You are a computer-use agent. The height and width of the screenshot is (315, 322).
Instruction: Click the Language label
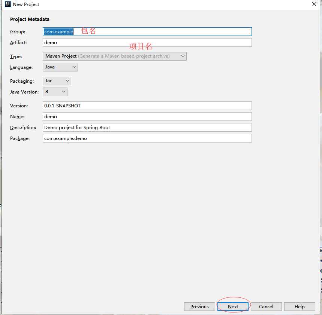point(21,67)
